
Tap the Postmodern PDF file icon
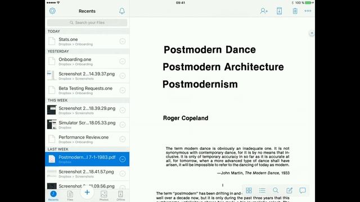(52, 159)
